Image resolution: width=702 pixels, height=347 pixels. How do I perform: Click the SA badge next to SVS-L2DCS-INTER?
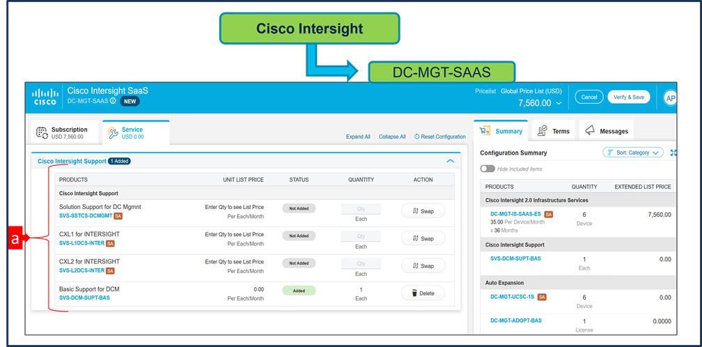click(110, 271)
